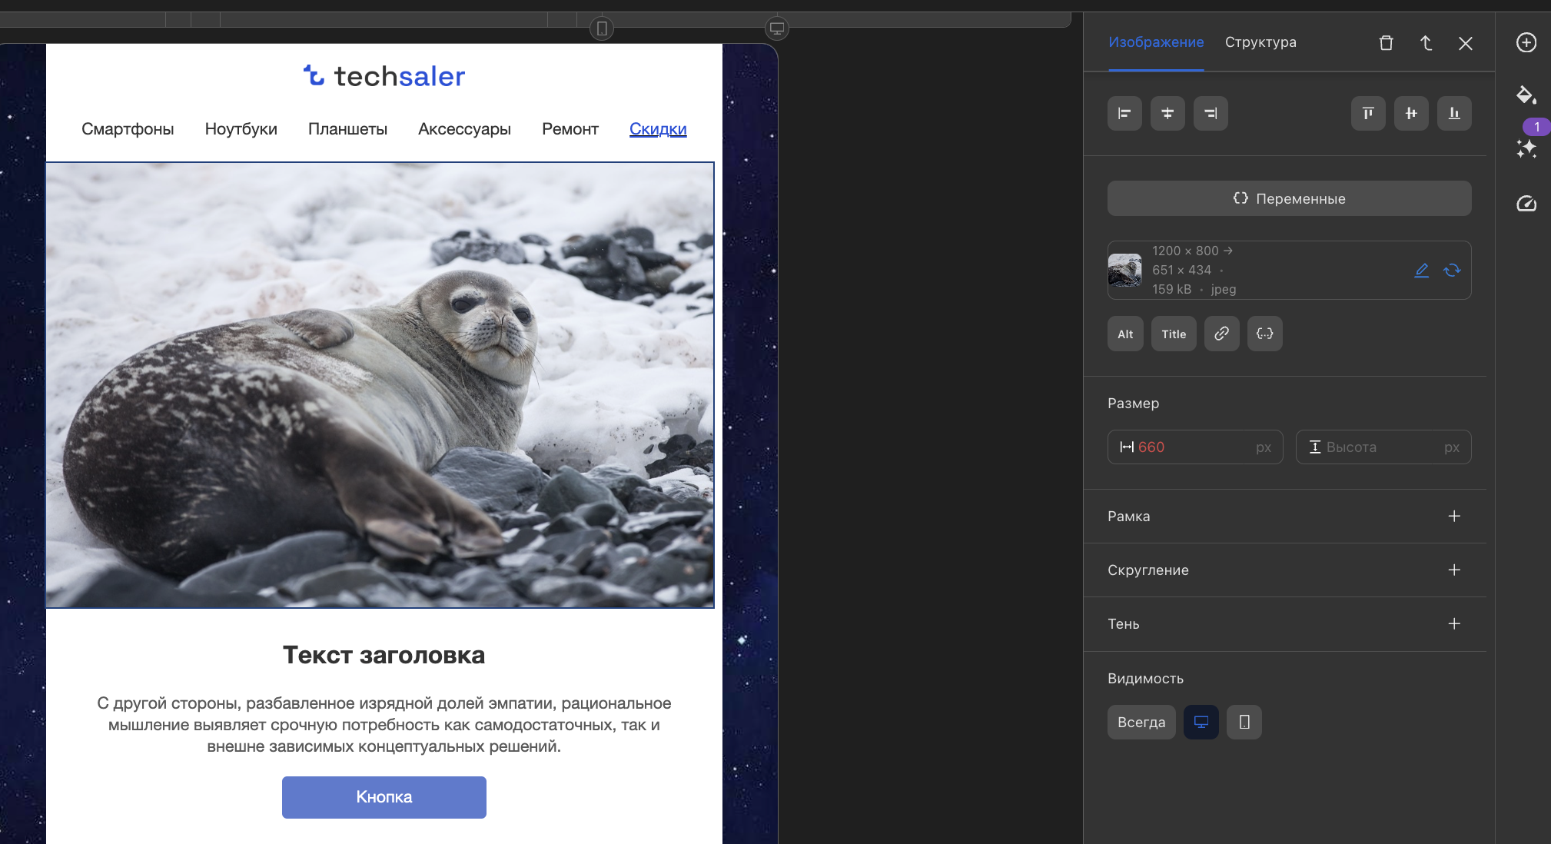Align image to the bottom
The width and height of the screenshot is (1551, 844).
click(x=1454, y=114)
